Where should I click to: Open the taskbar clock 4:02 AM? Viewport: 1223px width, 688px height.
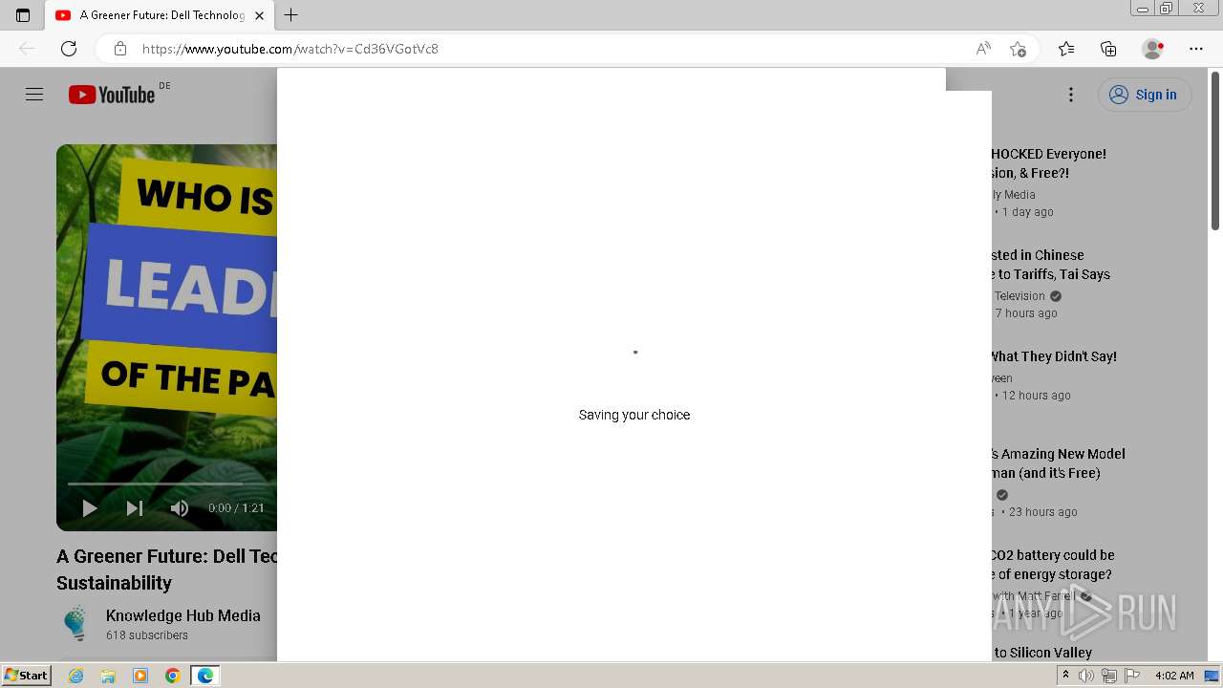(1174, 676)
